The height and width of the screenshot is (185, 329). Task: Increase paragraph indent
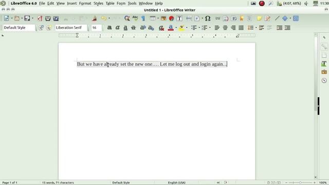[x=279, y=28]
